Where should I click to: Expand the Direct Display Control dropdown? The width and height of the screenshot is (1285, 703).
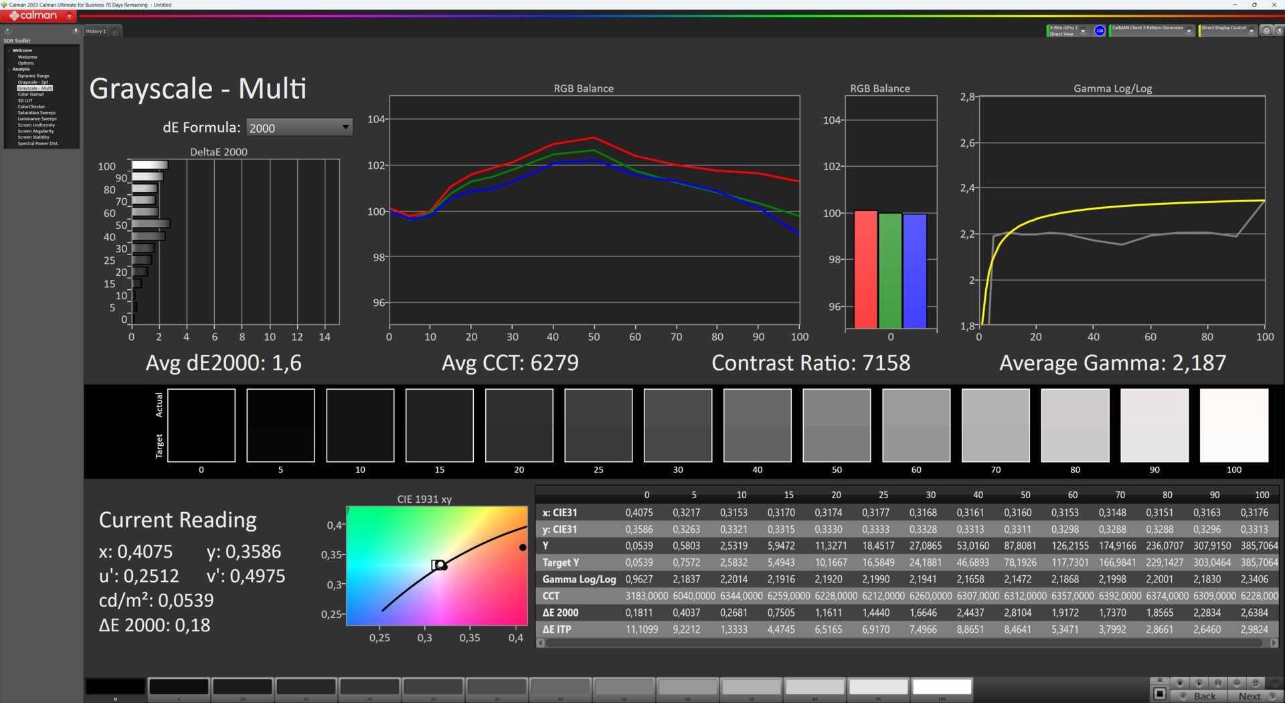[1251, 31]
